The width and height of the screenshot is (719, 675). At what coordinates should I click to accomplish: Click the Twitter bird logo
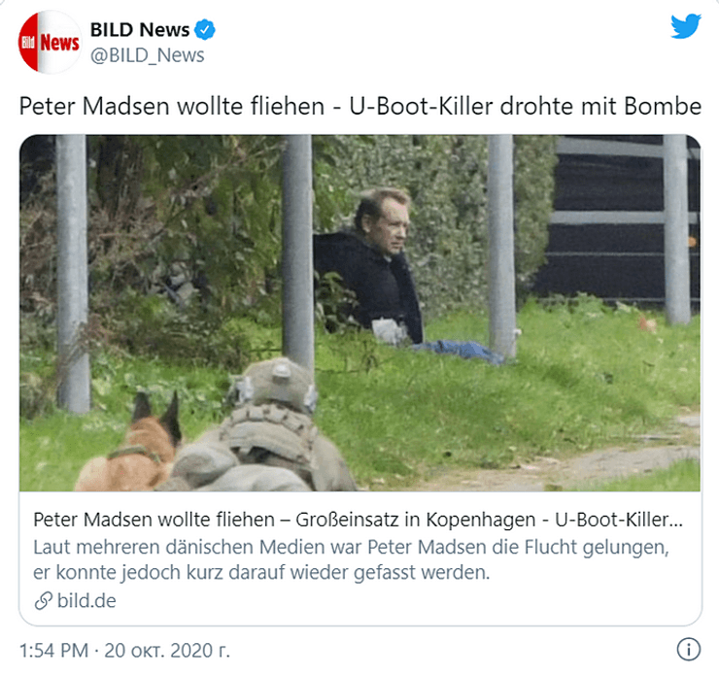[686, 26]
